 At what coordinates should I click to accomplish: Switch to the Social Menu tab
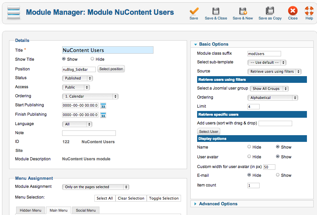[x=85, y=210]
